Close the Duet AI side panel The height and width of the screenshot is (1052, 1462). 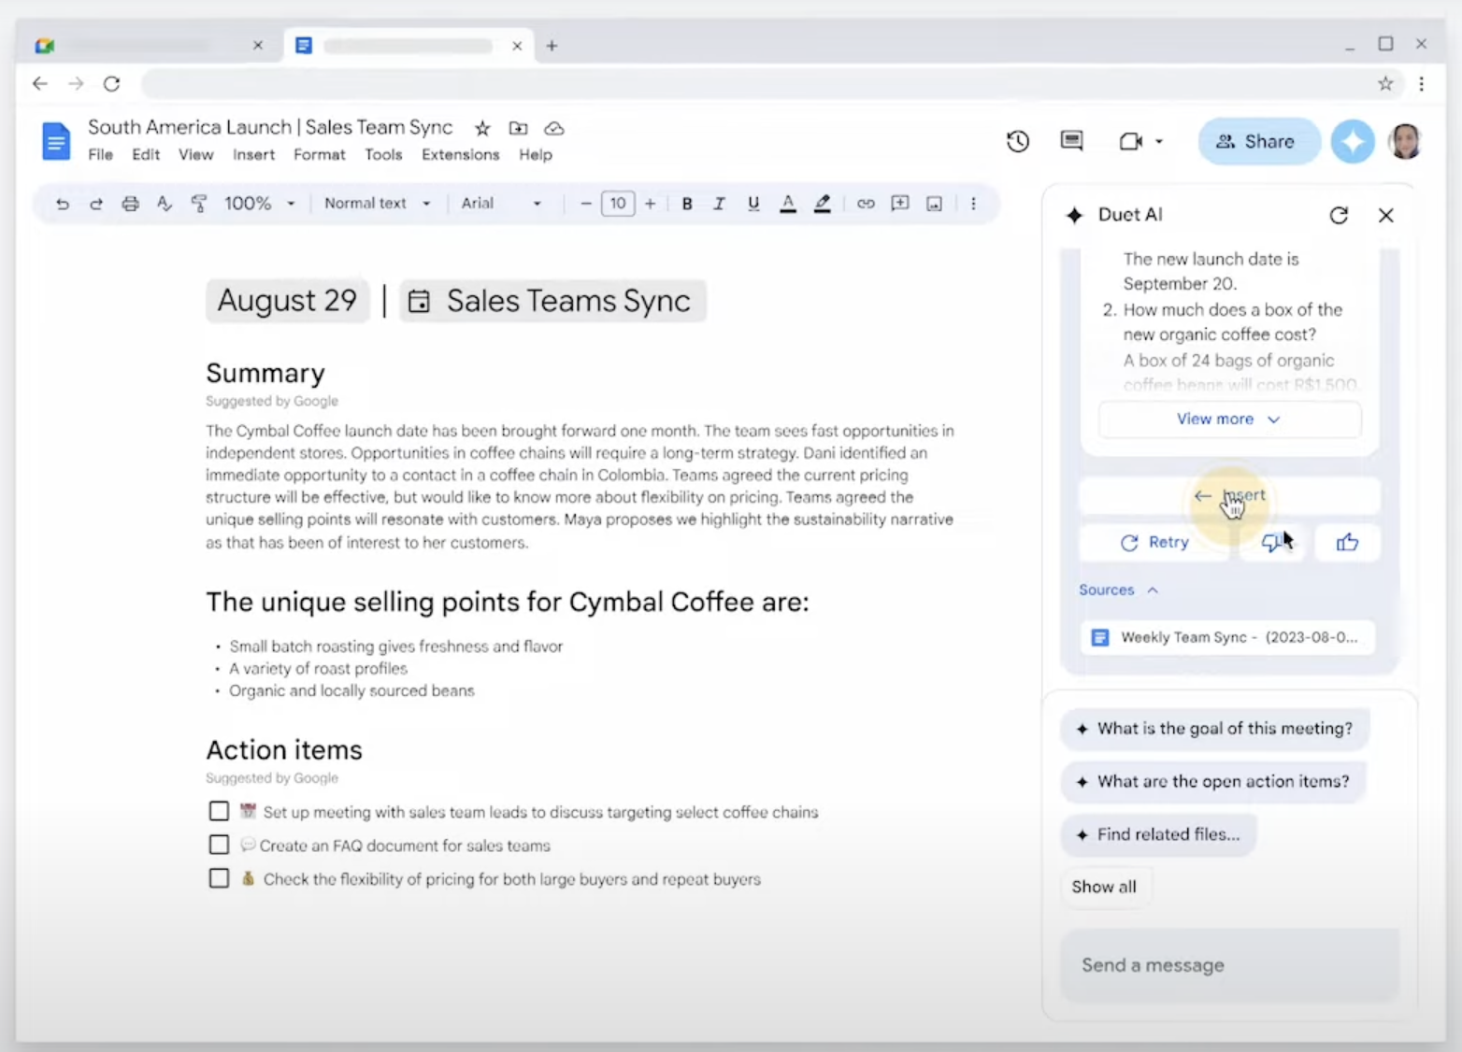pyautogui.click(x=1386, y=216)
